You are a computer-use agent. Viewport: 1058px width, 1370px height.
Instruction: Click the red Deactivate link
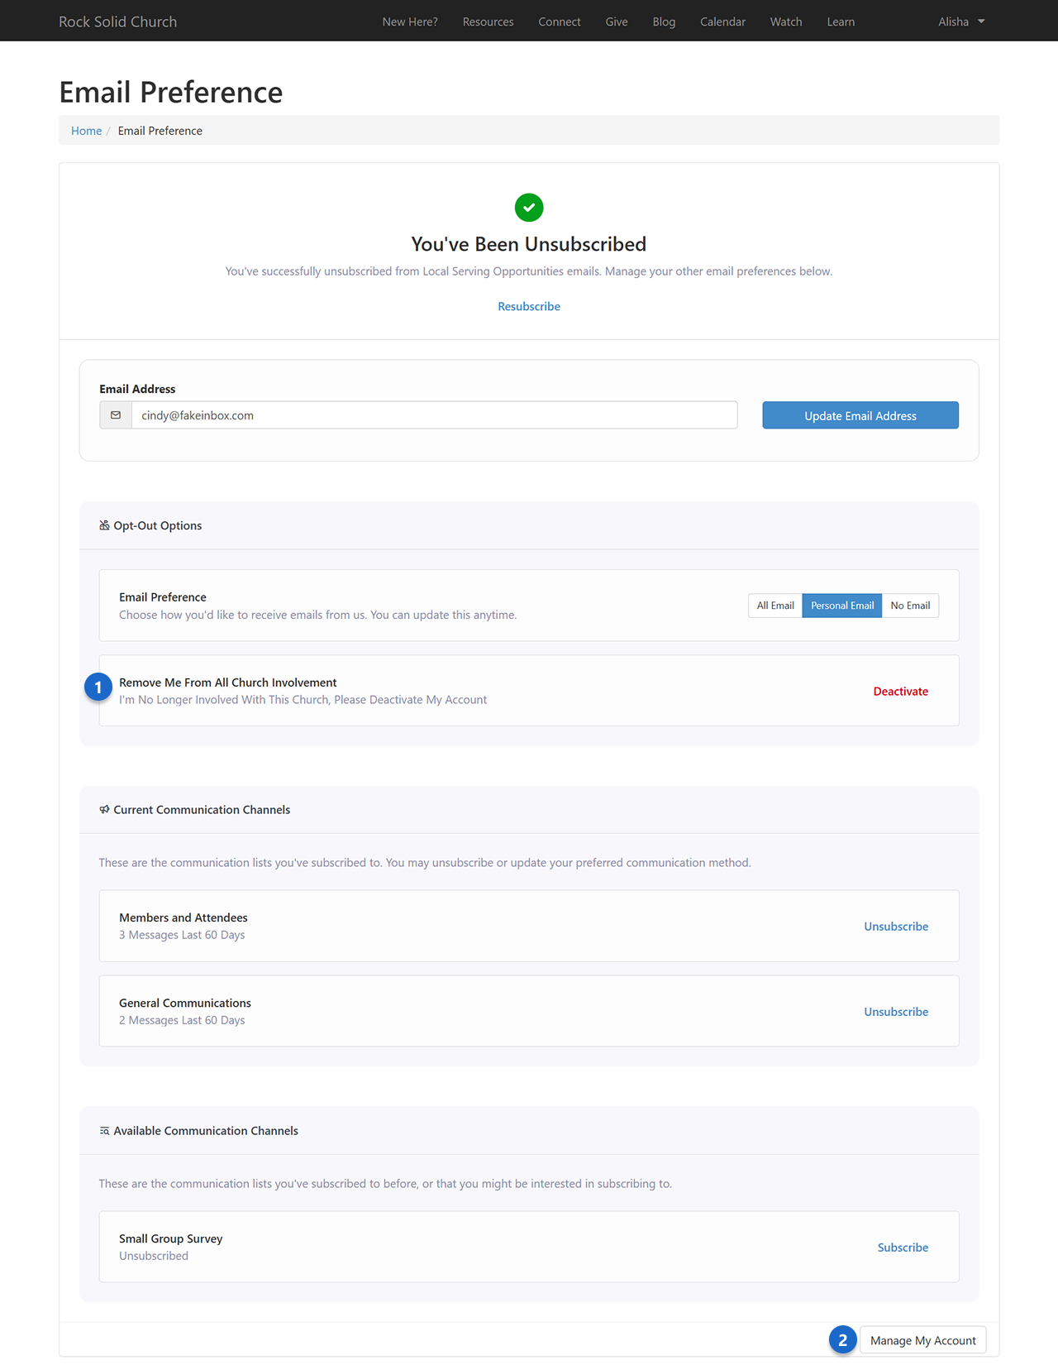(900, 692)
